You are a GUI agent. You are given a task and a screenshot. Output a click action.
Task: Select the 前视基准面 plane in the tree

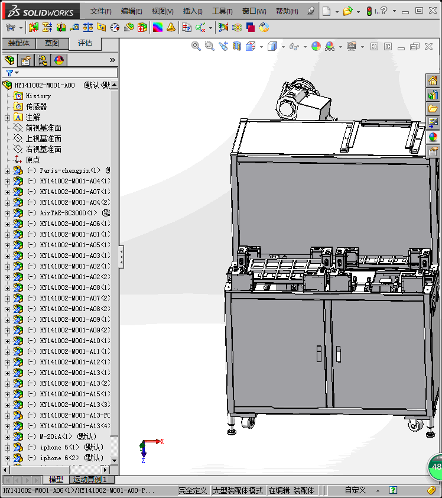point(43,128)
